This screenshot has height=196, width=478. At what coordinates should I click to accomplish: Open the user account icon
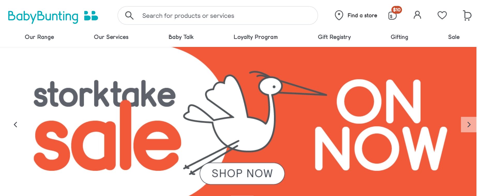pyautogui.click(x=417, y=15)
